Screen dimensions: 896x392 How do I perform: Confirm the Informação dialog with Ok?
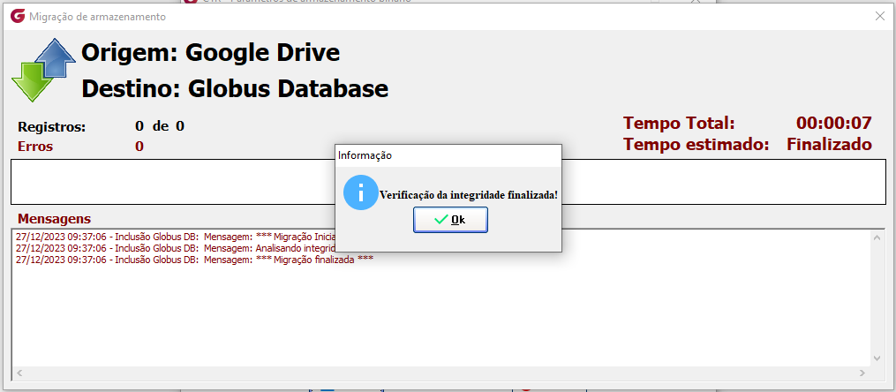tap(450, 220)
